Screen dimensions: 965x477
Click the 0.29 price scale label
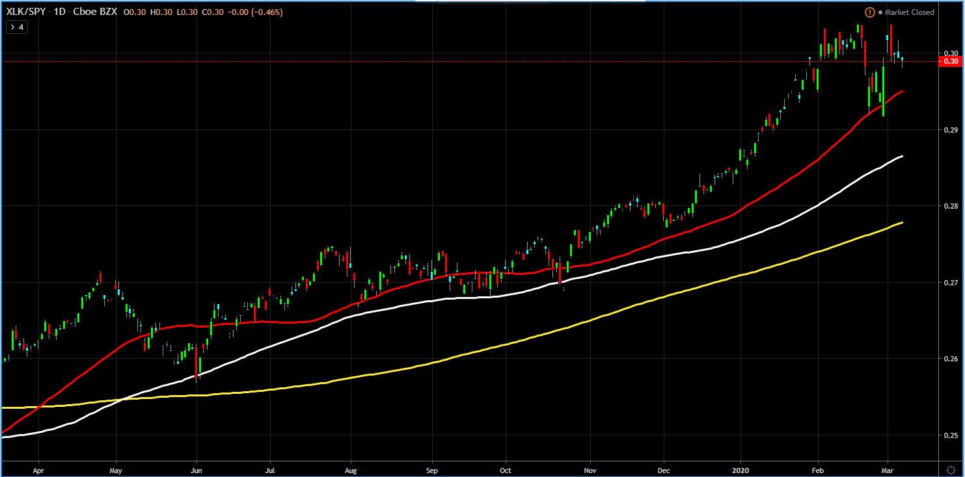(x=950, y=130)
